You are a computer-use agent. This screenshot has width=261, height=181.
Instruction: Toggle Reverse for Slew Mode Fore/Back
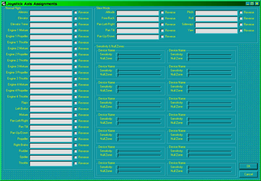click(162, 19)
